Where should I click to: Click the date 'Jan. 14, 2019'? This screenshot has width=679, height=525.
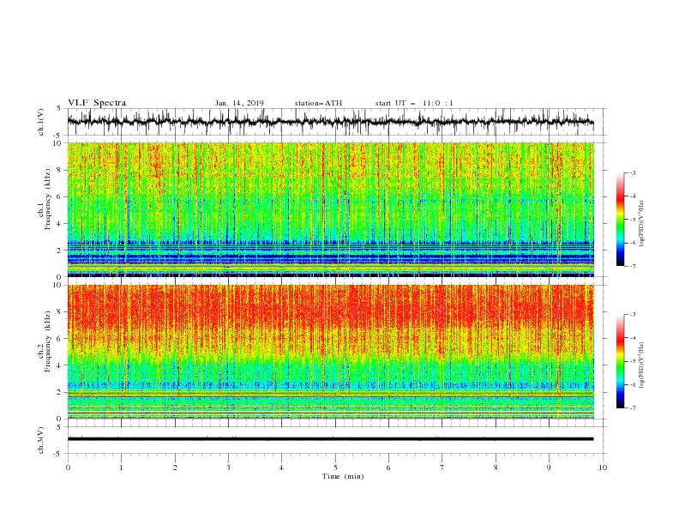[x=239, y=103]
